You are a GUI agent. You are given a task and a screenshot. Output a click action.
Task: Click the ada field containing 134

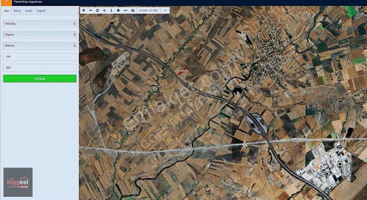(x=40, y=57)
